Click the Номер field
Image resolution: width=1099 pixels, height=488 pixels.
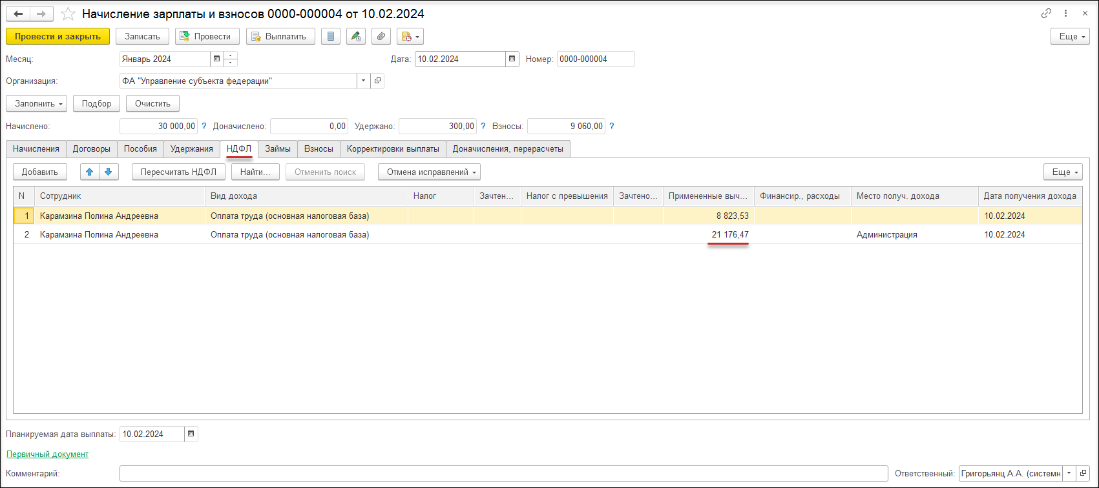point(596,59)
